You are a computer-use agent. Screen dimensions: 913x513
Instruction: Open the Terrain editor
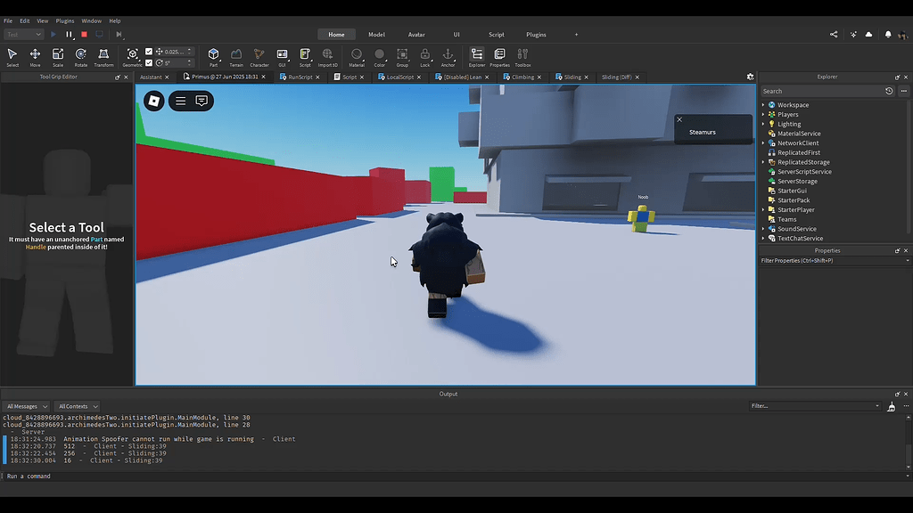pos(238,55)
